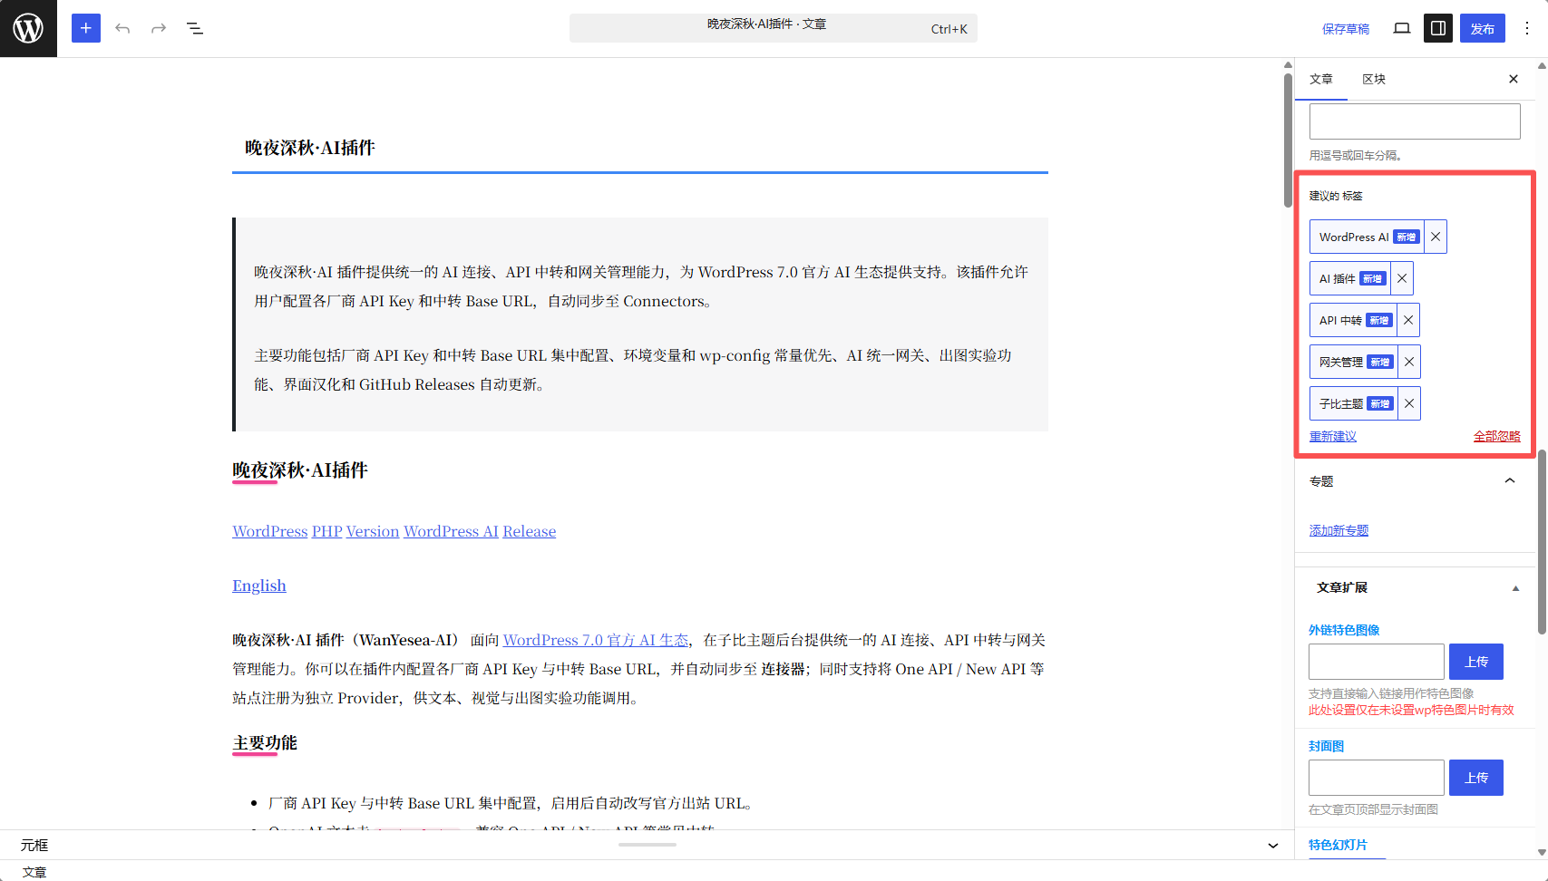Viewport: 1548px width, 881px height.
Task: Add the suggested tag 网关管理
Action: point(1354,362)
